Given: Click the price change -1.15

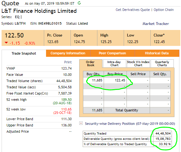Looking at the screenshot, I should pyautogui.click(x=15, y=43).
